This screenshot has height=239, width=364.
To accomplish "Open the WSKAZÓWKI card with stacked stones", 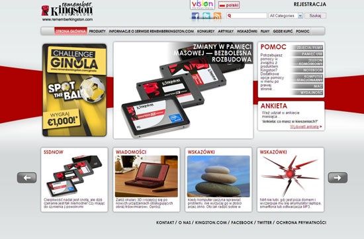I will point(218,177).
